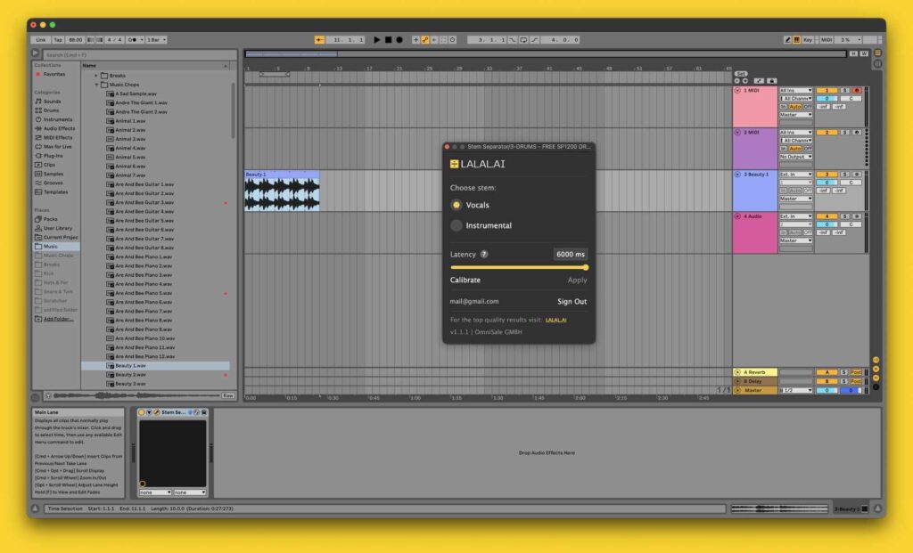Enable Draw Mode pencil icon in toolbar
This screenshot has width=913, height=553.
(x=787, y=39)
